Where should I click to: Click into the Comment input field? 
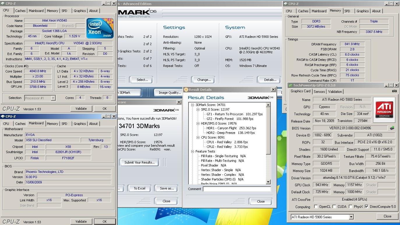tap(237, 189)
